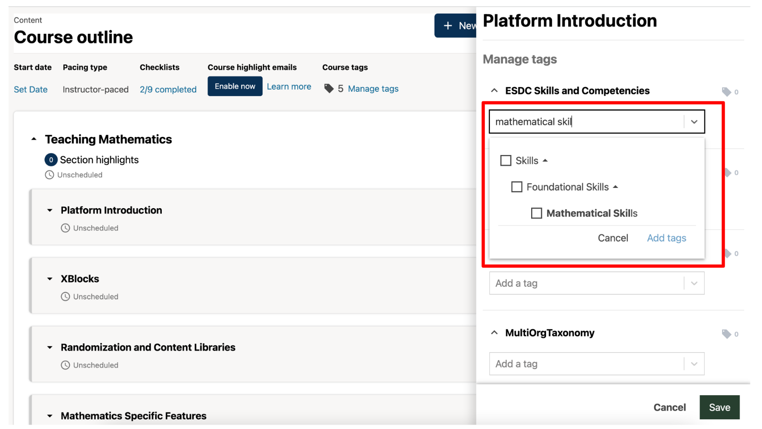The height and width of the screenshot is (429, 762).
Task: Open the Manage tags link
Action: pyautogui.click(x=373, y=89)
